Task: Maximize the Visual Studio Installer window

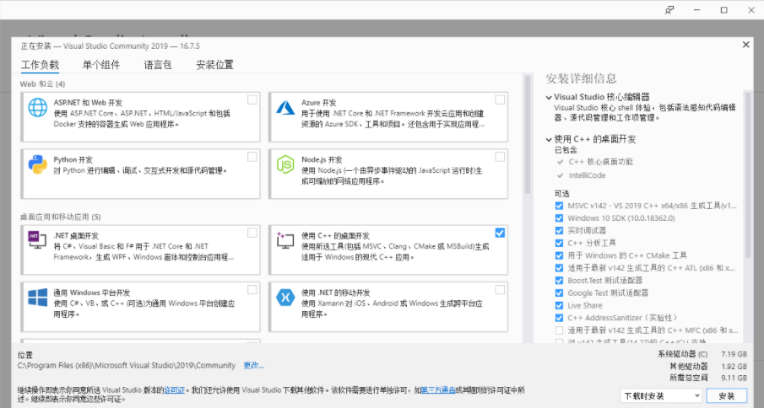Action: coord(724,10)
